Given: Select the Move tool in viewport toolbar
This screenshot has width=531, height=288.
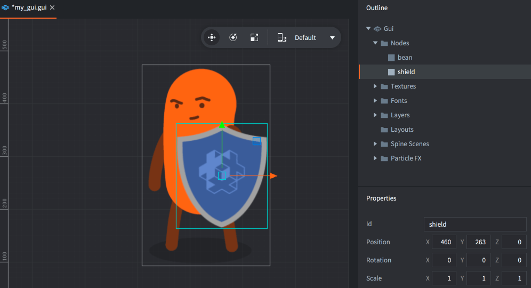Looking at the screenshot, I should (212, 38).
